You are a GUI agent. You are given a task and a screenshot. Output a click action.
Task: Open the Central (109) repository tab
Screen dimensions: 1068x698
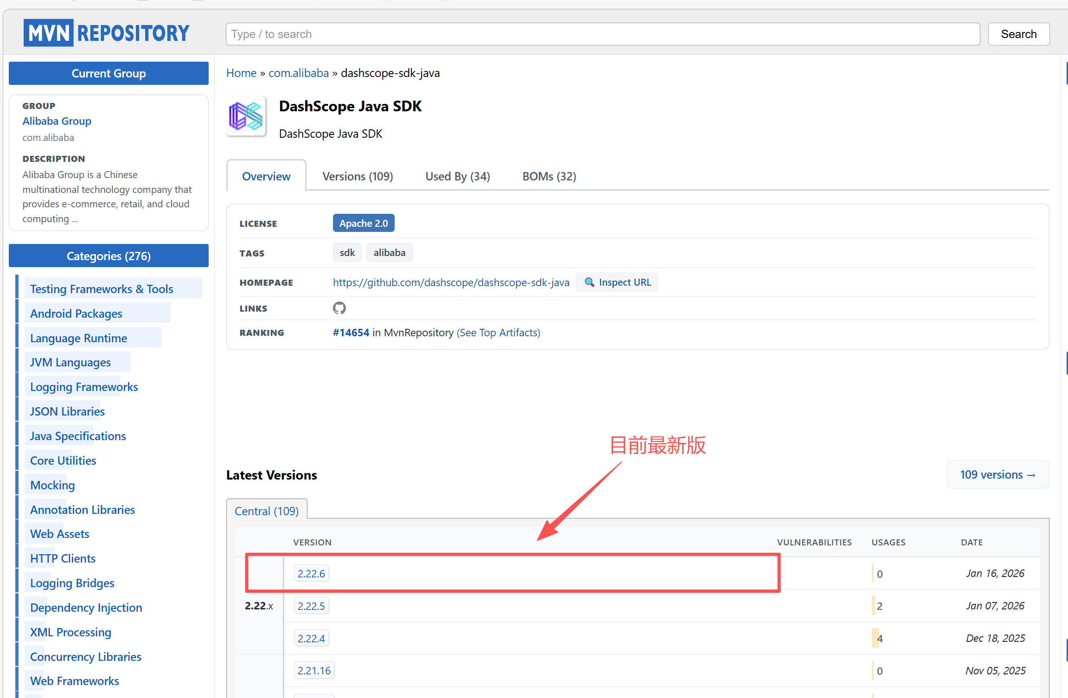point(267,511)
